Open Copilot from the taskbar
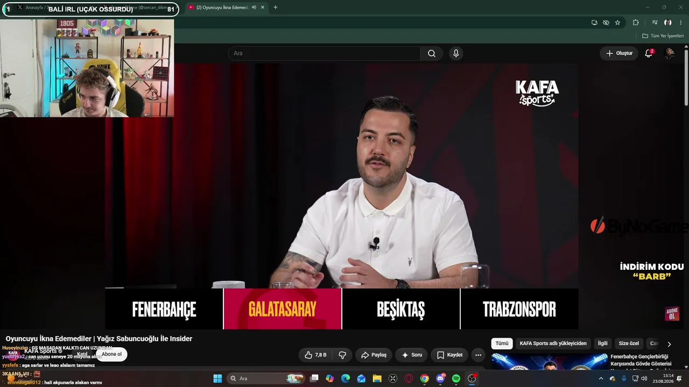The height and width of the screenshot is (387, 689). tap(330, 378)
